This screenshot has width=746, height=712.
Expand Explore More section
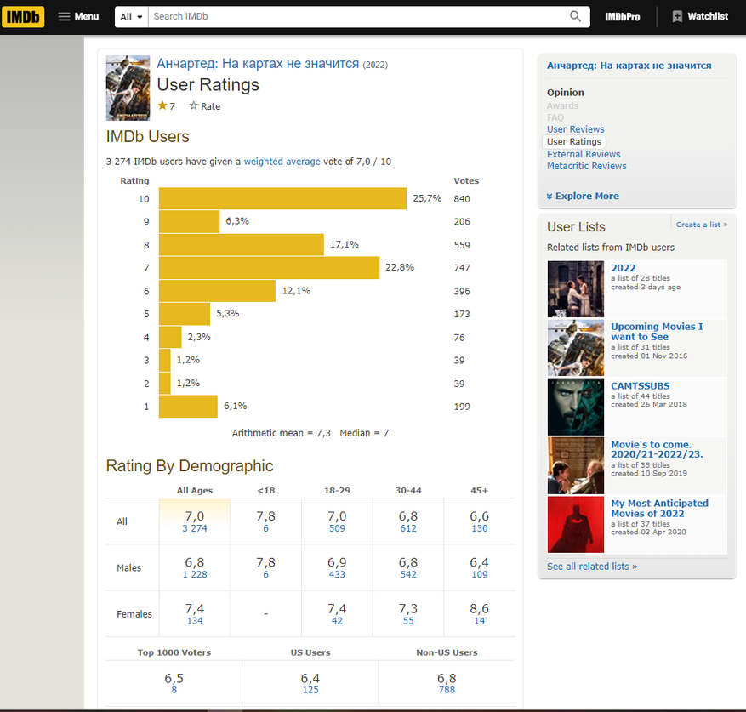[583, 197]
